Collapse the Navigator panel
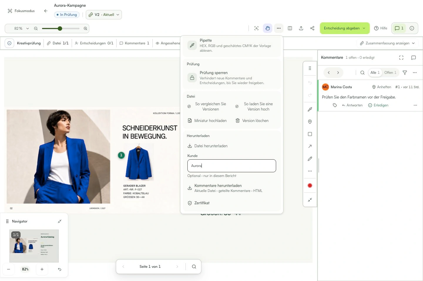 tap(60, 221)
